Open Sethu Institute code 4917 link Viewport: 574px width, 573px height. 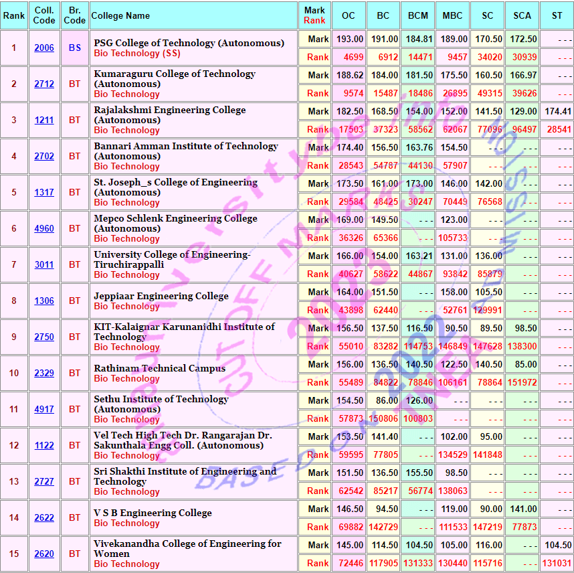point(44,410)
